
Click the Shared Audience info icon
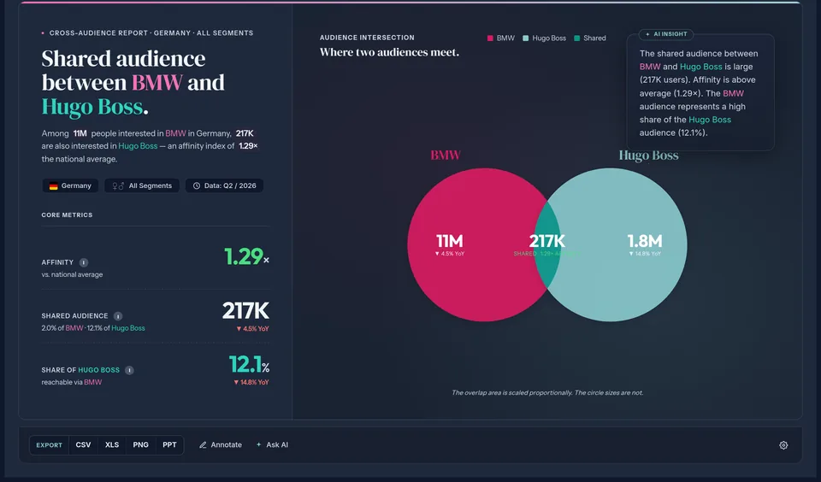118,316
